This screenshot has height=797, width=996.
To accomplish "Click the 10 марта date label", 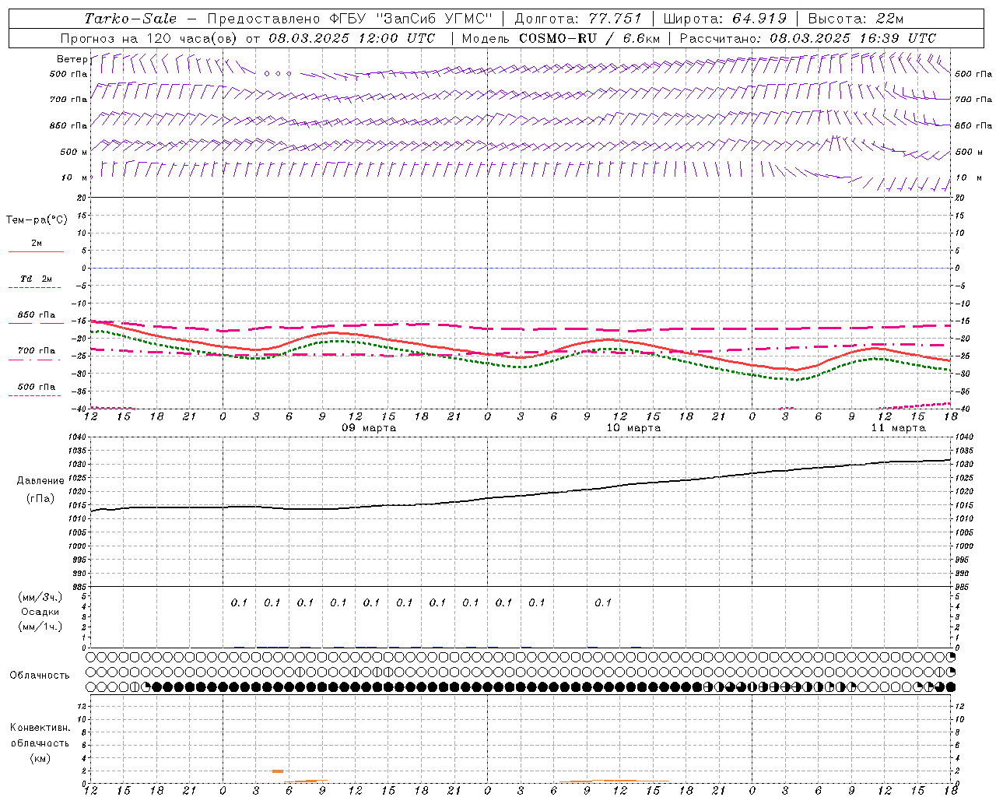I will point(633,428).
